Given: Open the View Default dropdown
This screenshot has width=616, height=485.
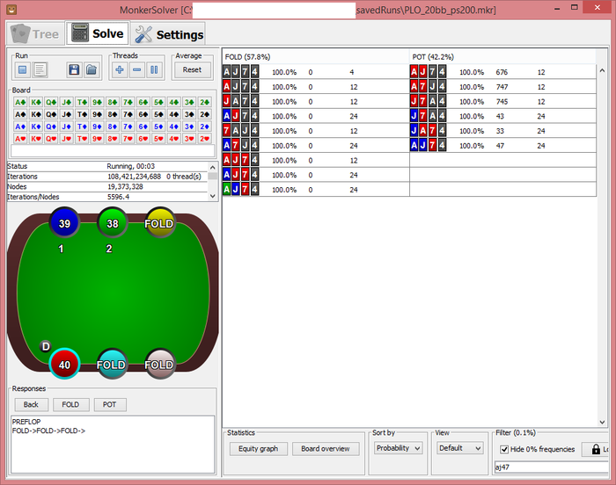Looking at the screenshot, I should coord(460,448).
